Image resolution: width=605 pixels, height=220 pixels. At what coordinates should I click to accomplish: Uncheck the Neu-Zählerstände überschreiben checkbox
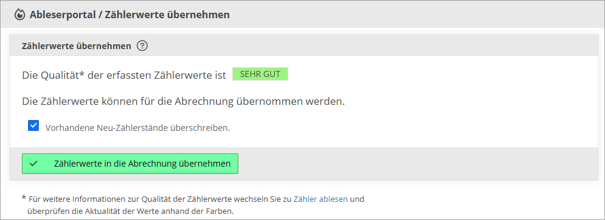pyautogui.click(x=33, y=126)
